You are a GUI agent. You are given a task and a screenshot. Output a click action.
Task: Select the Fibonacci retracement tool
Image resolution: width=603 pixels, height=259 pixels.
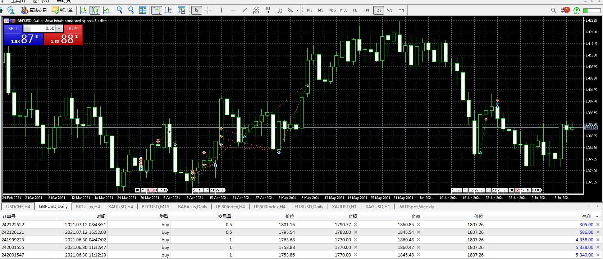(x=268, y=10)
